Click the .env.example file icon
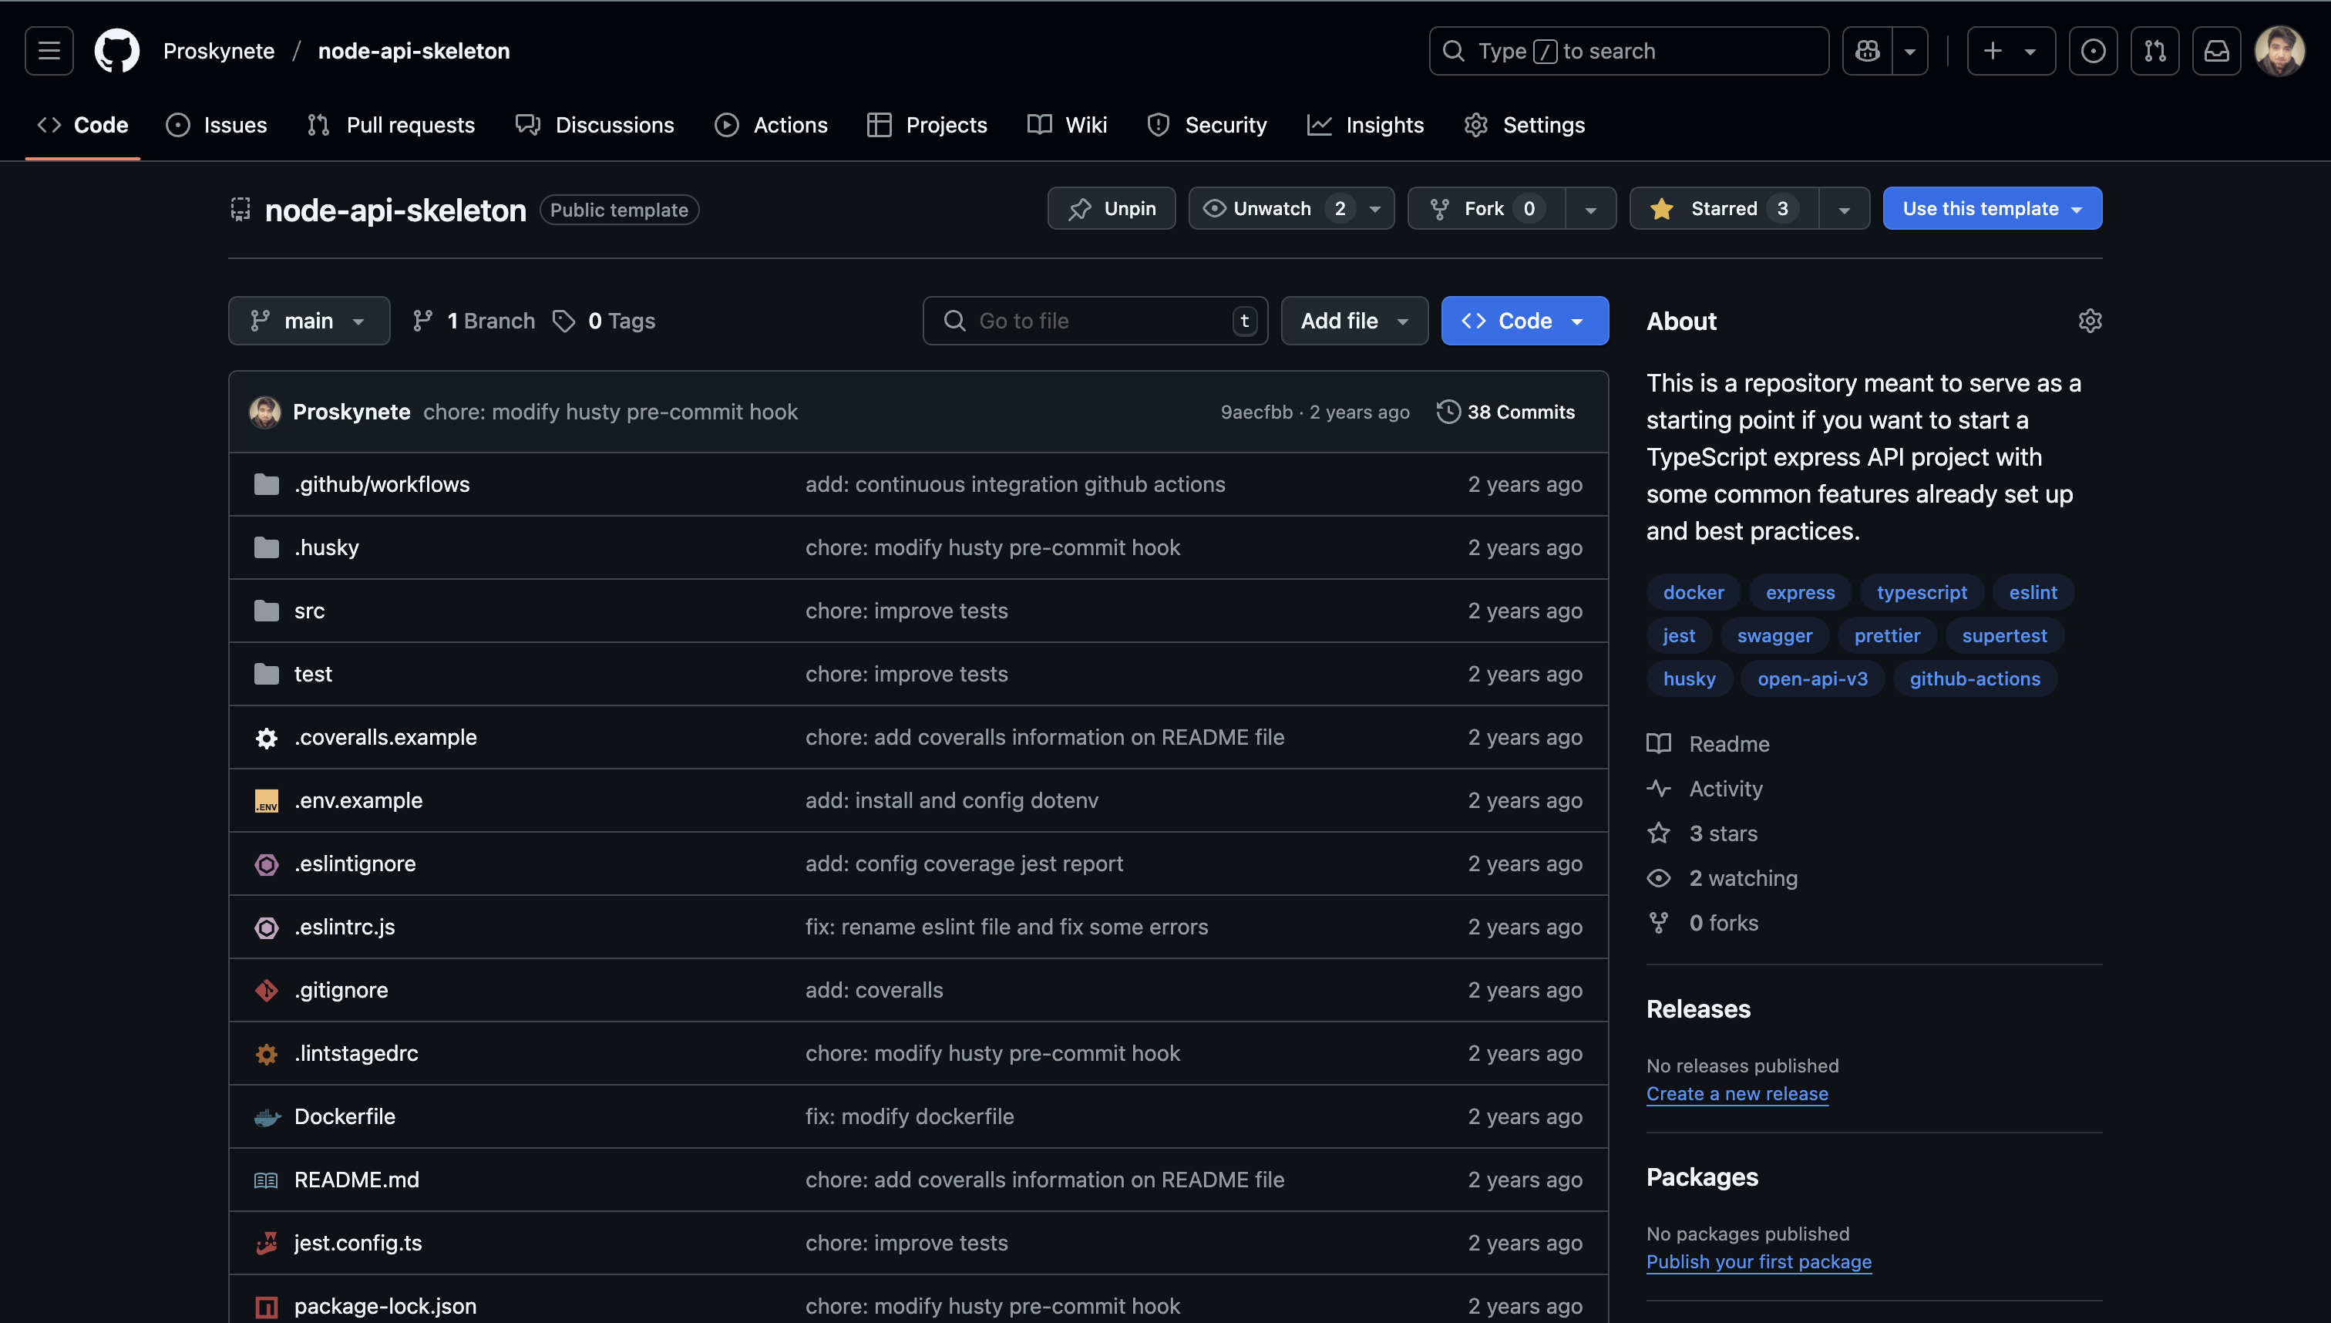The height and width of the screenshot is (1323, 2331). pos(266,800)
